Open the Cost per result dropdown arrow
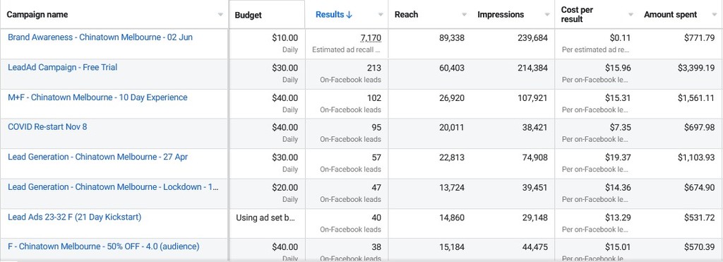This screenshot has width=723, height=262. [x=631, y=15]
